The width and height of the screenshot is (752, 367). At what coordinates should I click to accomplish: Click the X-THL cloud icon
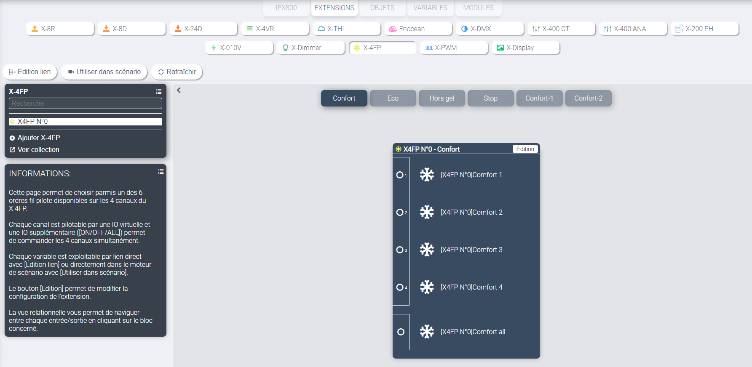(x=321, y=29)
